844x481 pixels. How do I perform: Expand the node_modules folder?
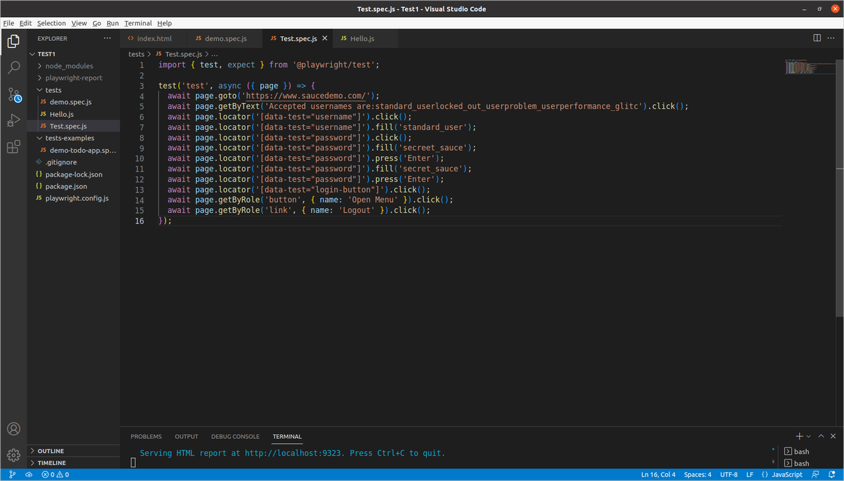pos(74,66)
